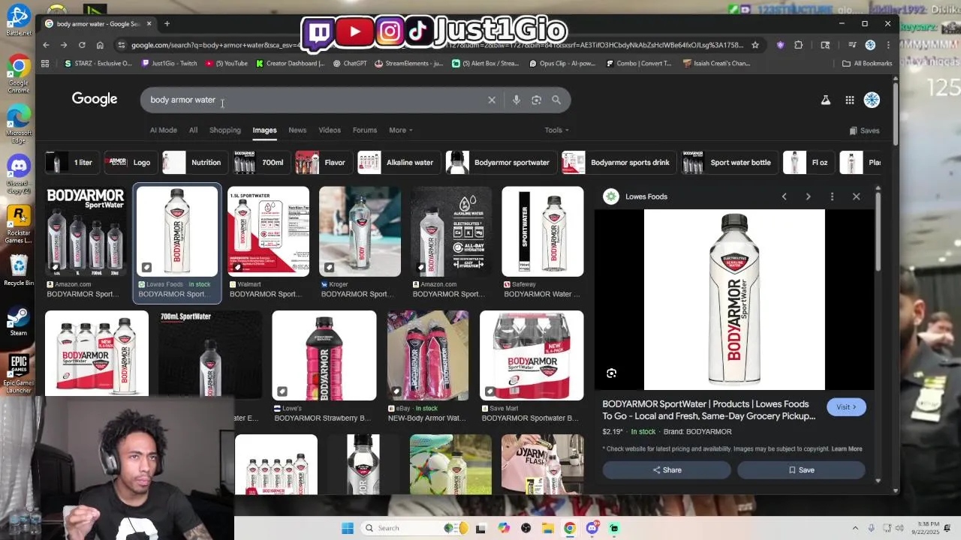Click into the Google search input field
Viewport: 961px width, 540px height.
pos(315,100)
